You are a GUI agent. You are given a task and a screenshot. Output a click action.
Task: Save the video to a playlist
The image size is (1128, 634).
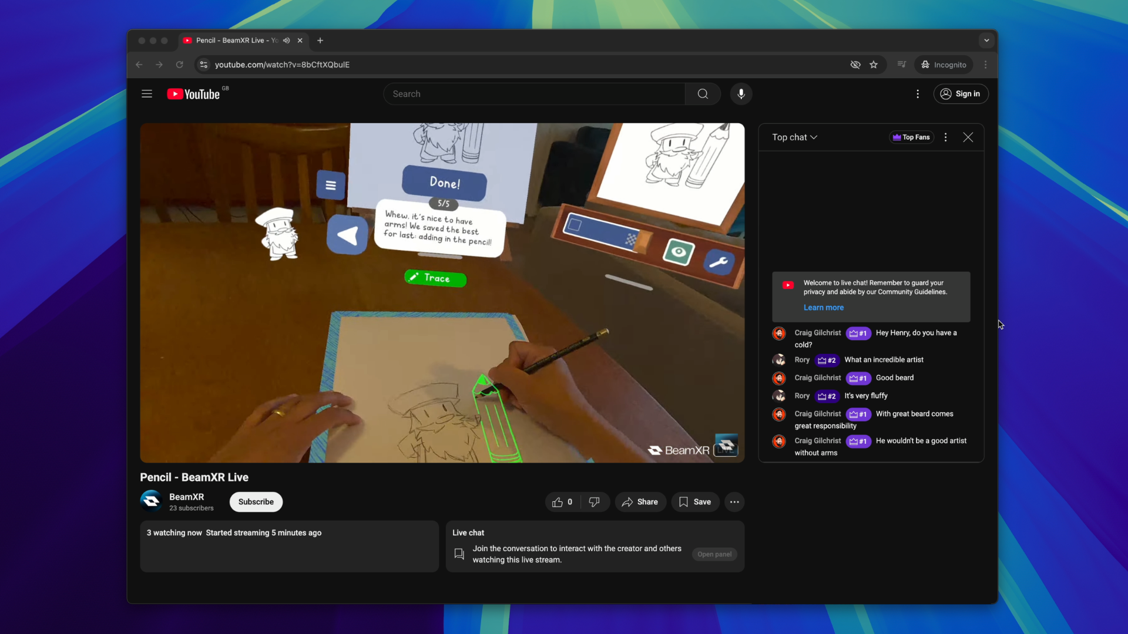[695, 502]
